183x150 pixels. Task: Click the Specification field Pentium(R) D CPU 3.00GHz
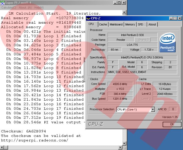pos(142,57)
